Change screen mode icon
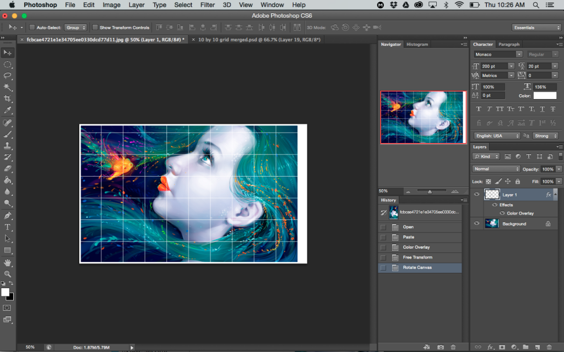Screen dimensions: 564x352 [x=7, y=320]
